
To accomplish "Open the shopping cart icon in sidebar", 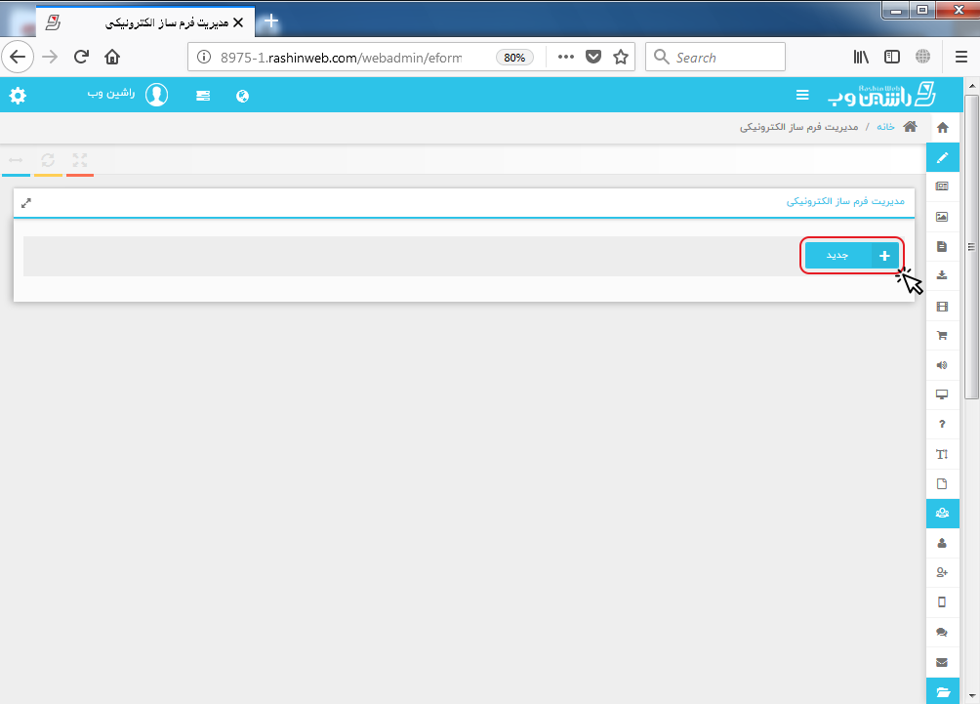I will tap(942, 336).
